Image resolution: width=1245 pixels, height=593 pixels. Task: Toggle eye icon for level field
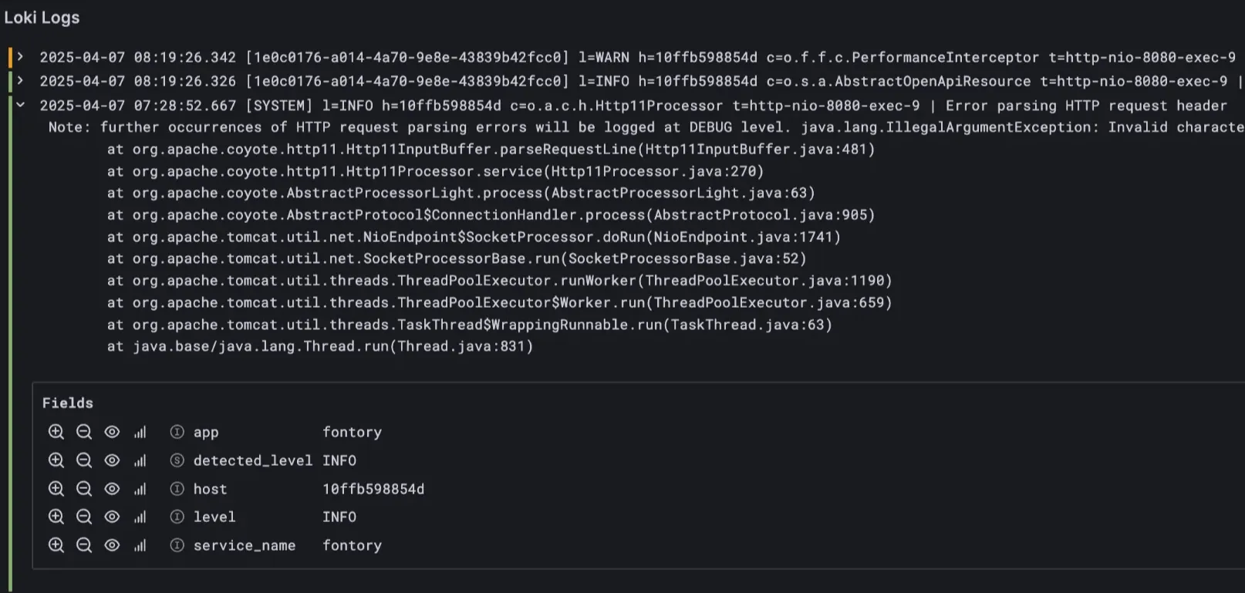click(x=112, y=517)
